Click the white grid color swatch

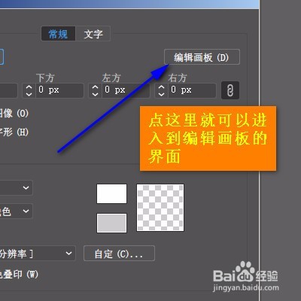(x=111, y=193)
